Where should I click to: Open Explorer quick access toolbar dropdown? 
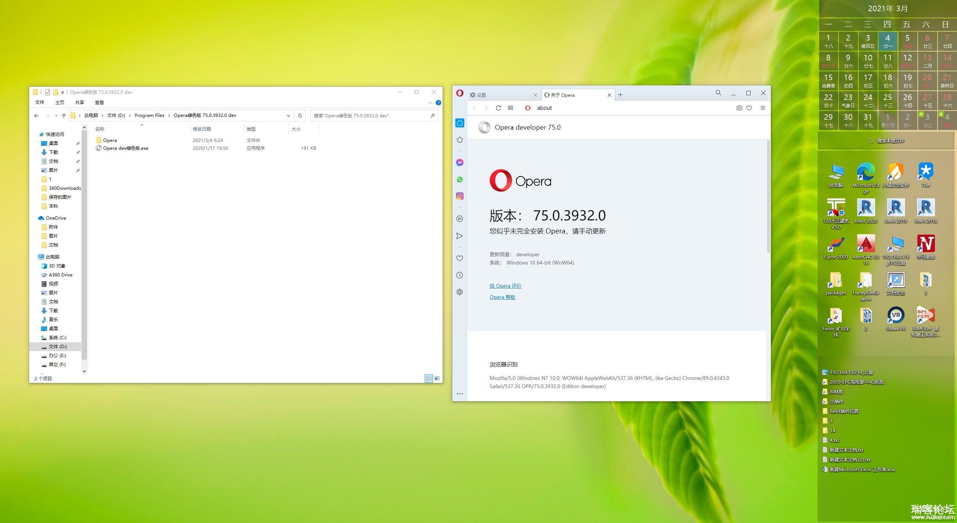click(x=62, y=92)
